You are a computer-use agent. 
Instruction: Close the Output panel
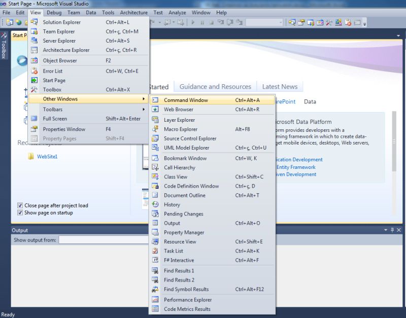pyautogui.click(x=399, y=230)
